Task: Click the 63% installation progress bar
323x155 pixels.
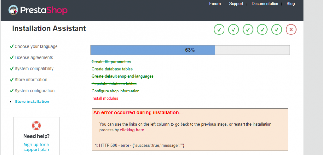Action: click(190, 50)
